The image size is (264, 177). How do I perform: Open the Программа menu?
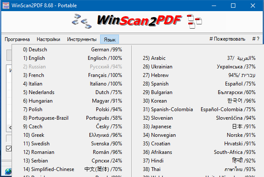coord(17,39)
